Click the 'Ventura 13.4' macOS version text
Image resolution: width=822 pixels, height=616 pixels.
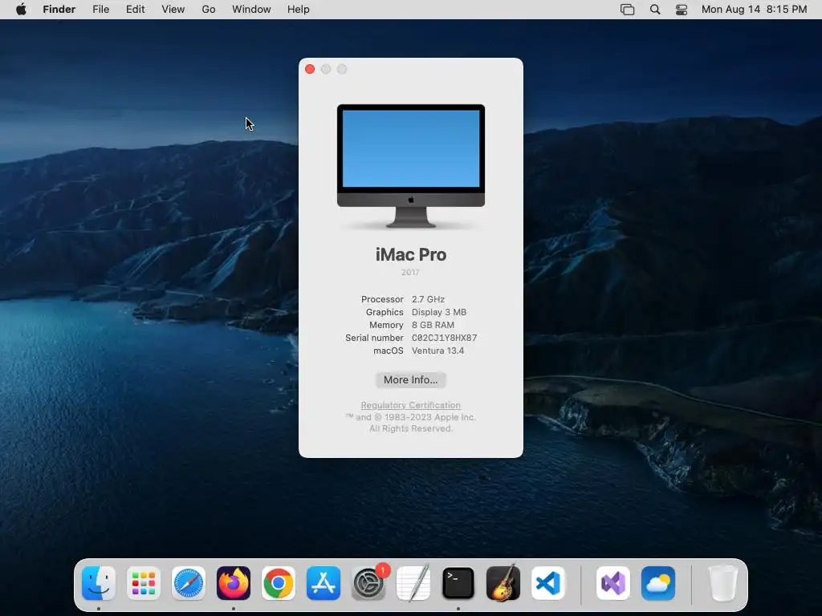(x=437, y=351)
